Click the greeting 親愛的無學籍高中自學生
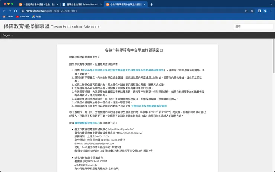This screenshot has height=172, width=275. (84, 57)
